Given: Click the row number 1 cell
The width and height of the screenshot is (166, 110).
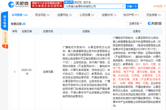Looking at the screenshot, I should 14,72.
